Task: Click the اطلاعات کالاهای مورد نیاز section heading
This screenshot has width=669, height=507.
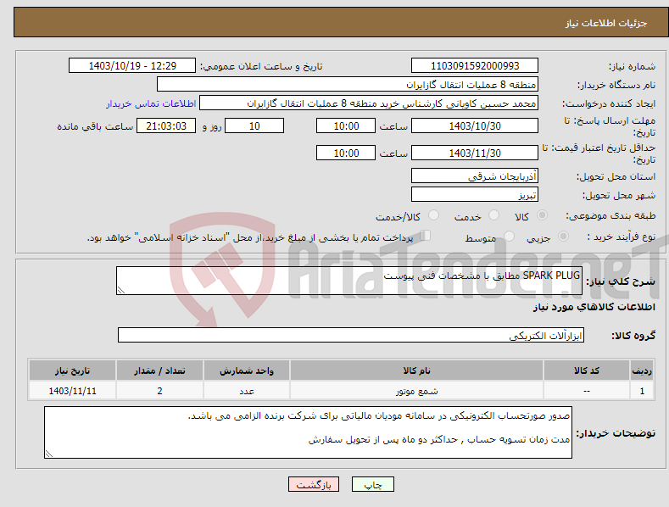Action: 594,307
